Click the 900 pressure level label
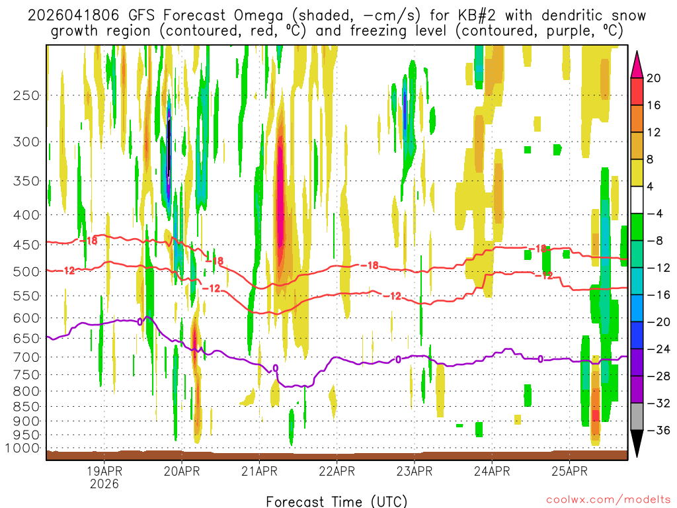Image resolution: width=677 pixels, height=508 pixels. 26,421
